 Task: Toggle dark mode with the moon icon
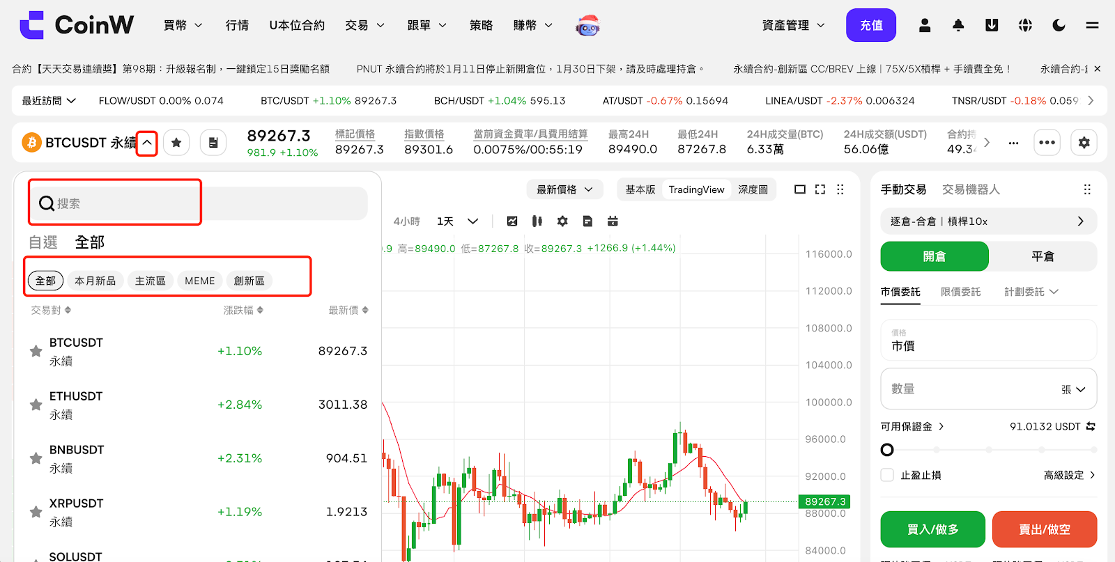pyautogui.click(x=1059, y=26)
